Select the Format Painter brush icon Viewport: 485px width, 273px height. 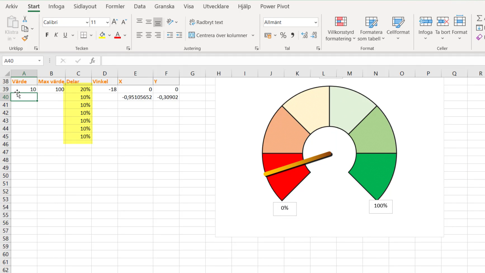pyautogui.click(x=25, y=38)
